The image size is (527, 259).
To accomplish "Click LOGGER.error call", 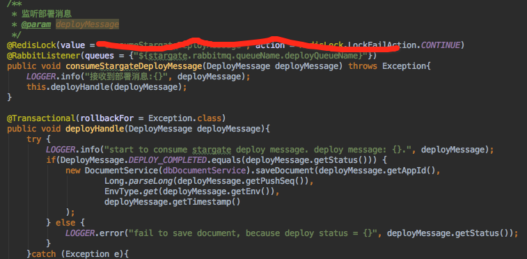I will (x=95, y=233).
